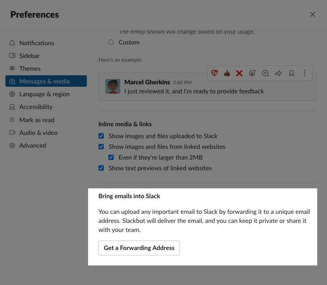Viewport: 327px width, 285px height.
Task: Click the Marcel Gherkins name
Action: point(147,82)
